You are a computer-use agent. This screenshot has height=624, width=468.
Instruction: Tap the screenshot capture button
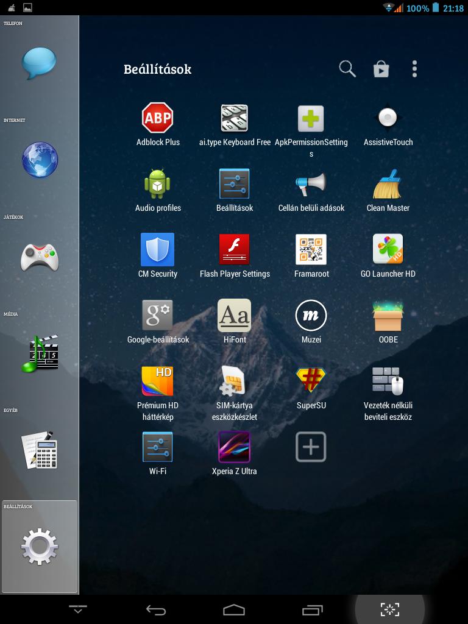389,609
